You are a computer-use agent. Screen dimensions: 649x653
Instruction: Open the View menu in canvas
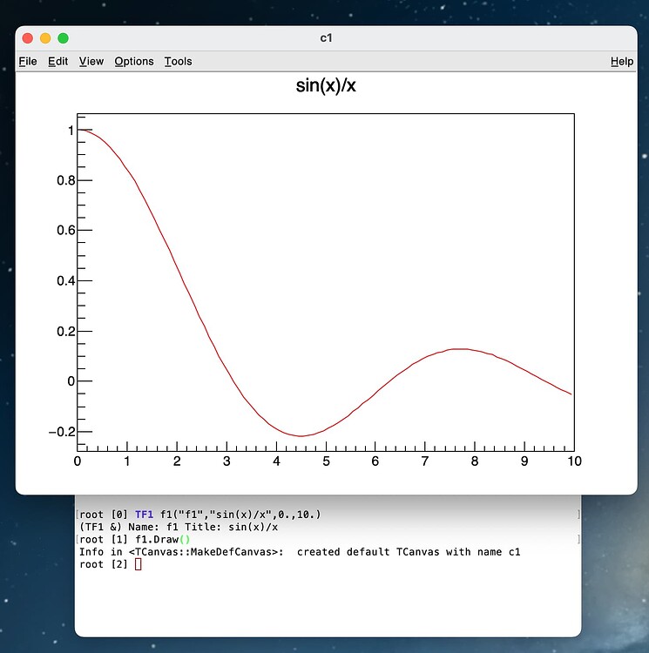91,61
